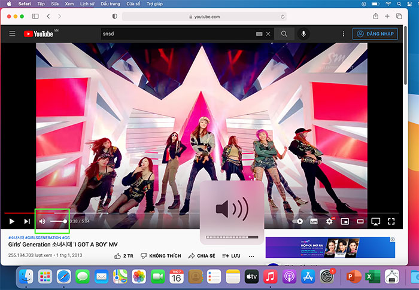Seek on the red video progress bar
Image resolution: width=419 pixels, height=290 pixels.
click(29, 213)
